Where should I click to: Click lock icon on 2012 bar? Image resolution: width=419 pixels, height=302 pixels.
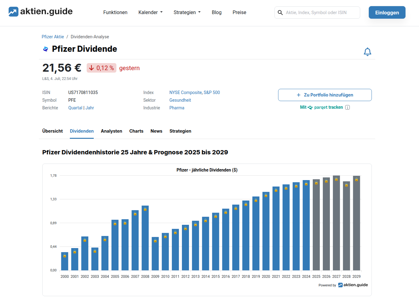pyautogui.click(x=185, y=228)
